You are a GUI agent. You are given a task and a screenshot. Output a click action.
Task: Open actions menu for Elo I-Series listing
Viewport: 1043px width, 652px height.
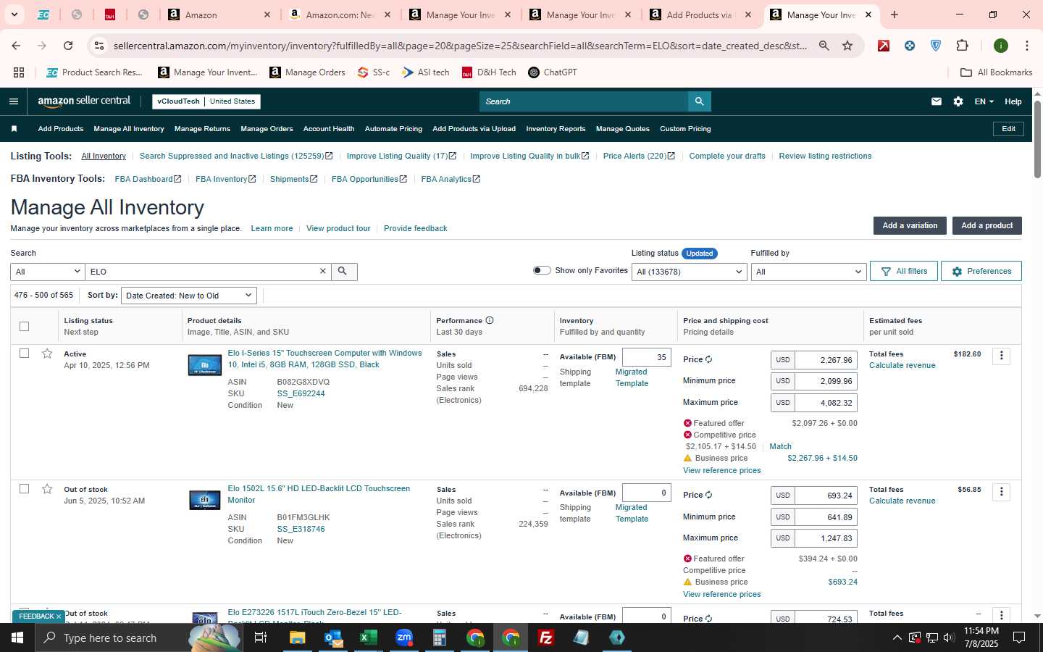point(1001,356)
